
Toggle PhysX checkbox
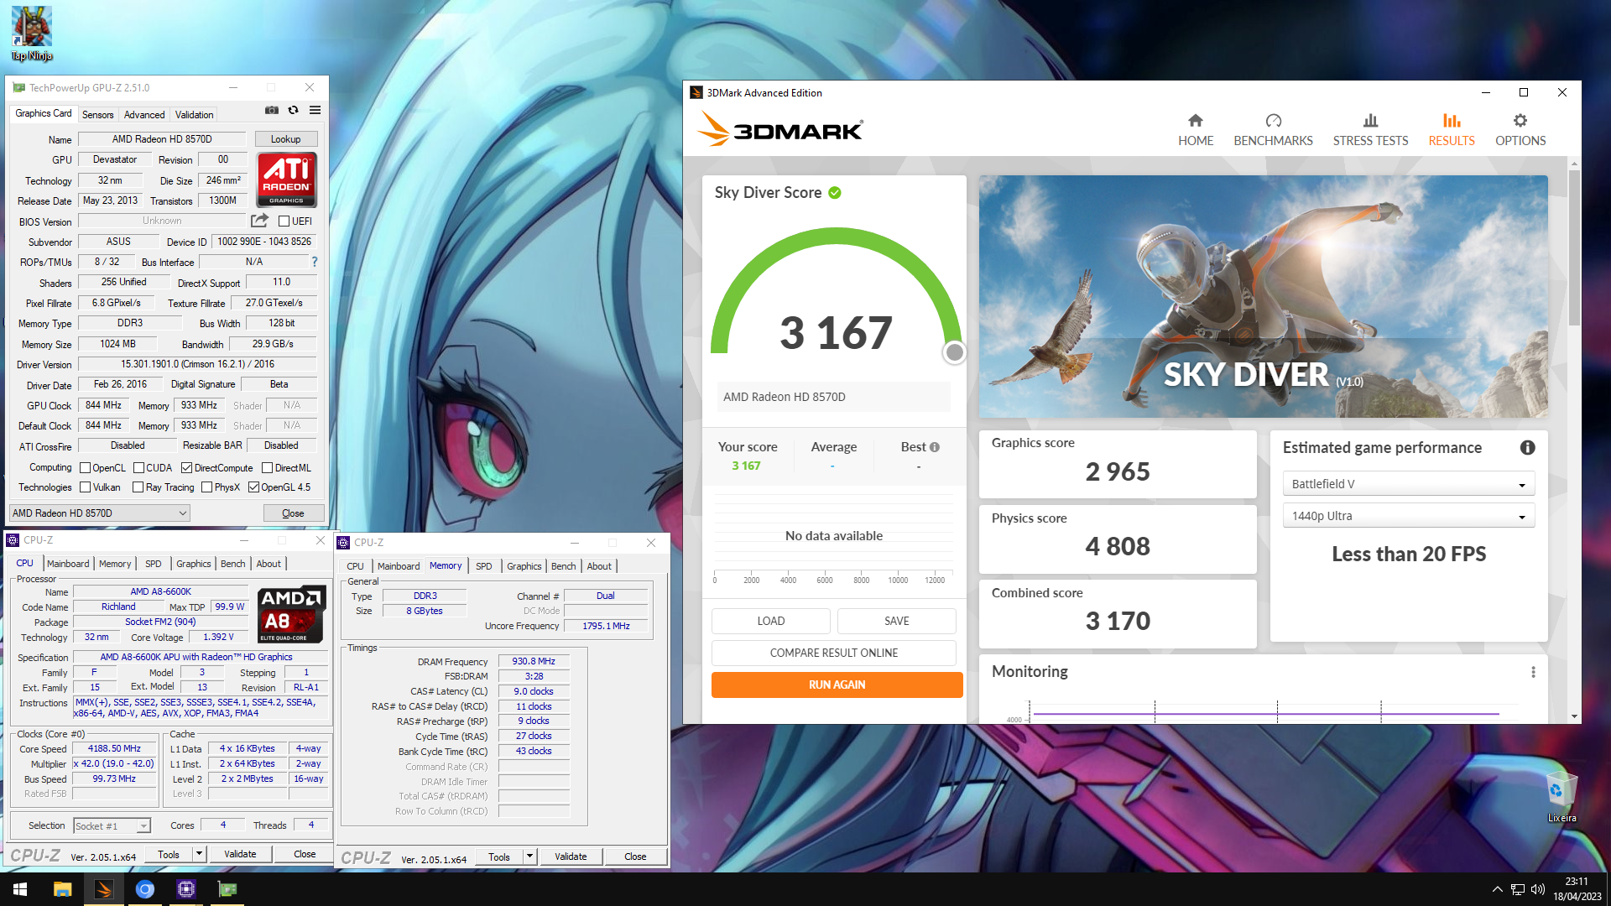point(206,487)
